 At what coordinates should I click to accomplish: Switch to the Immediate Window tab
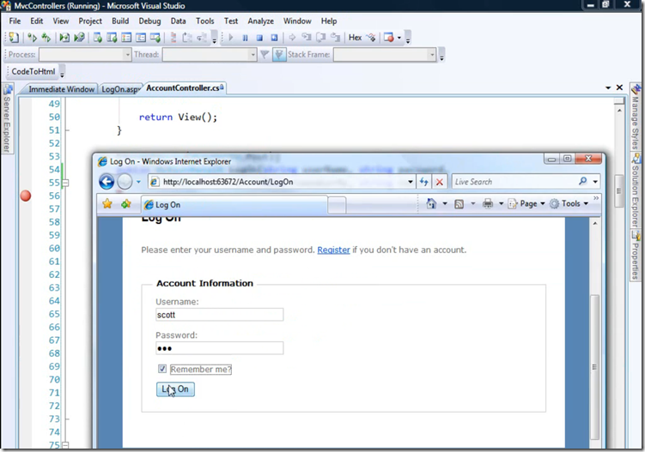tap(61, 88)
